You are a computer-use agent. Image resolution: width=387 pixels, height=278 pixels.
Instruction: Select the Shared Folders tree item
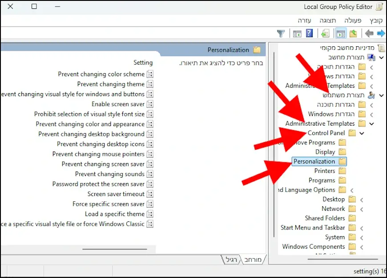pos(325,218)
